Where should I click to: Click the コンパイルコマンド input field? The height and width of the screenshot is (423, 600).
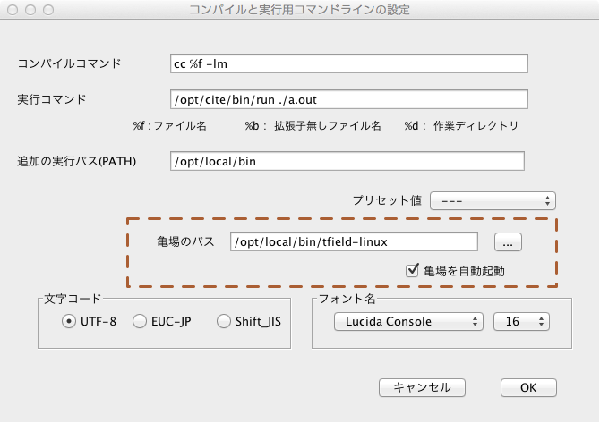tap(348, 63)
